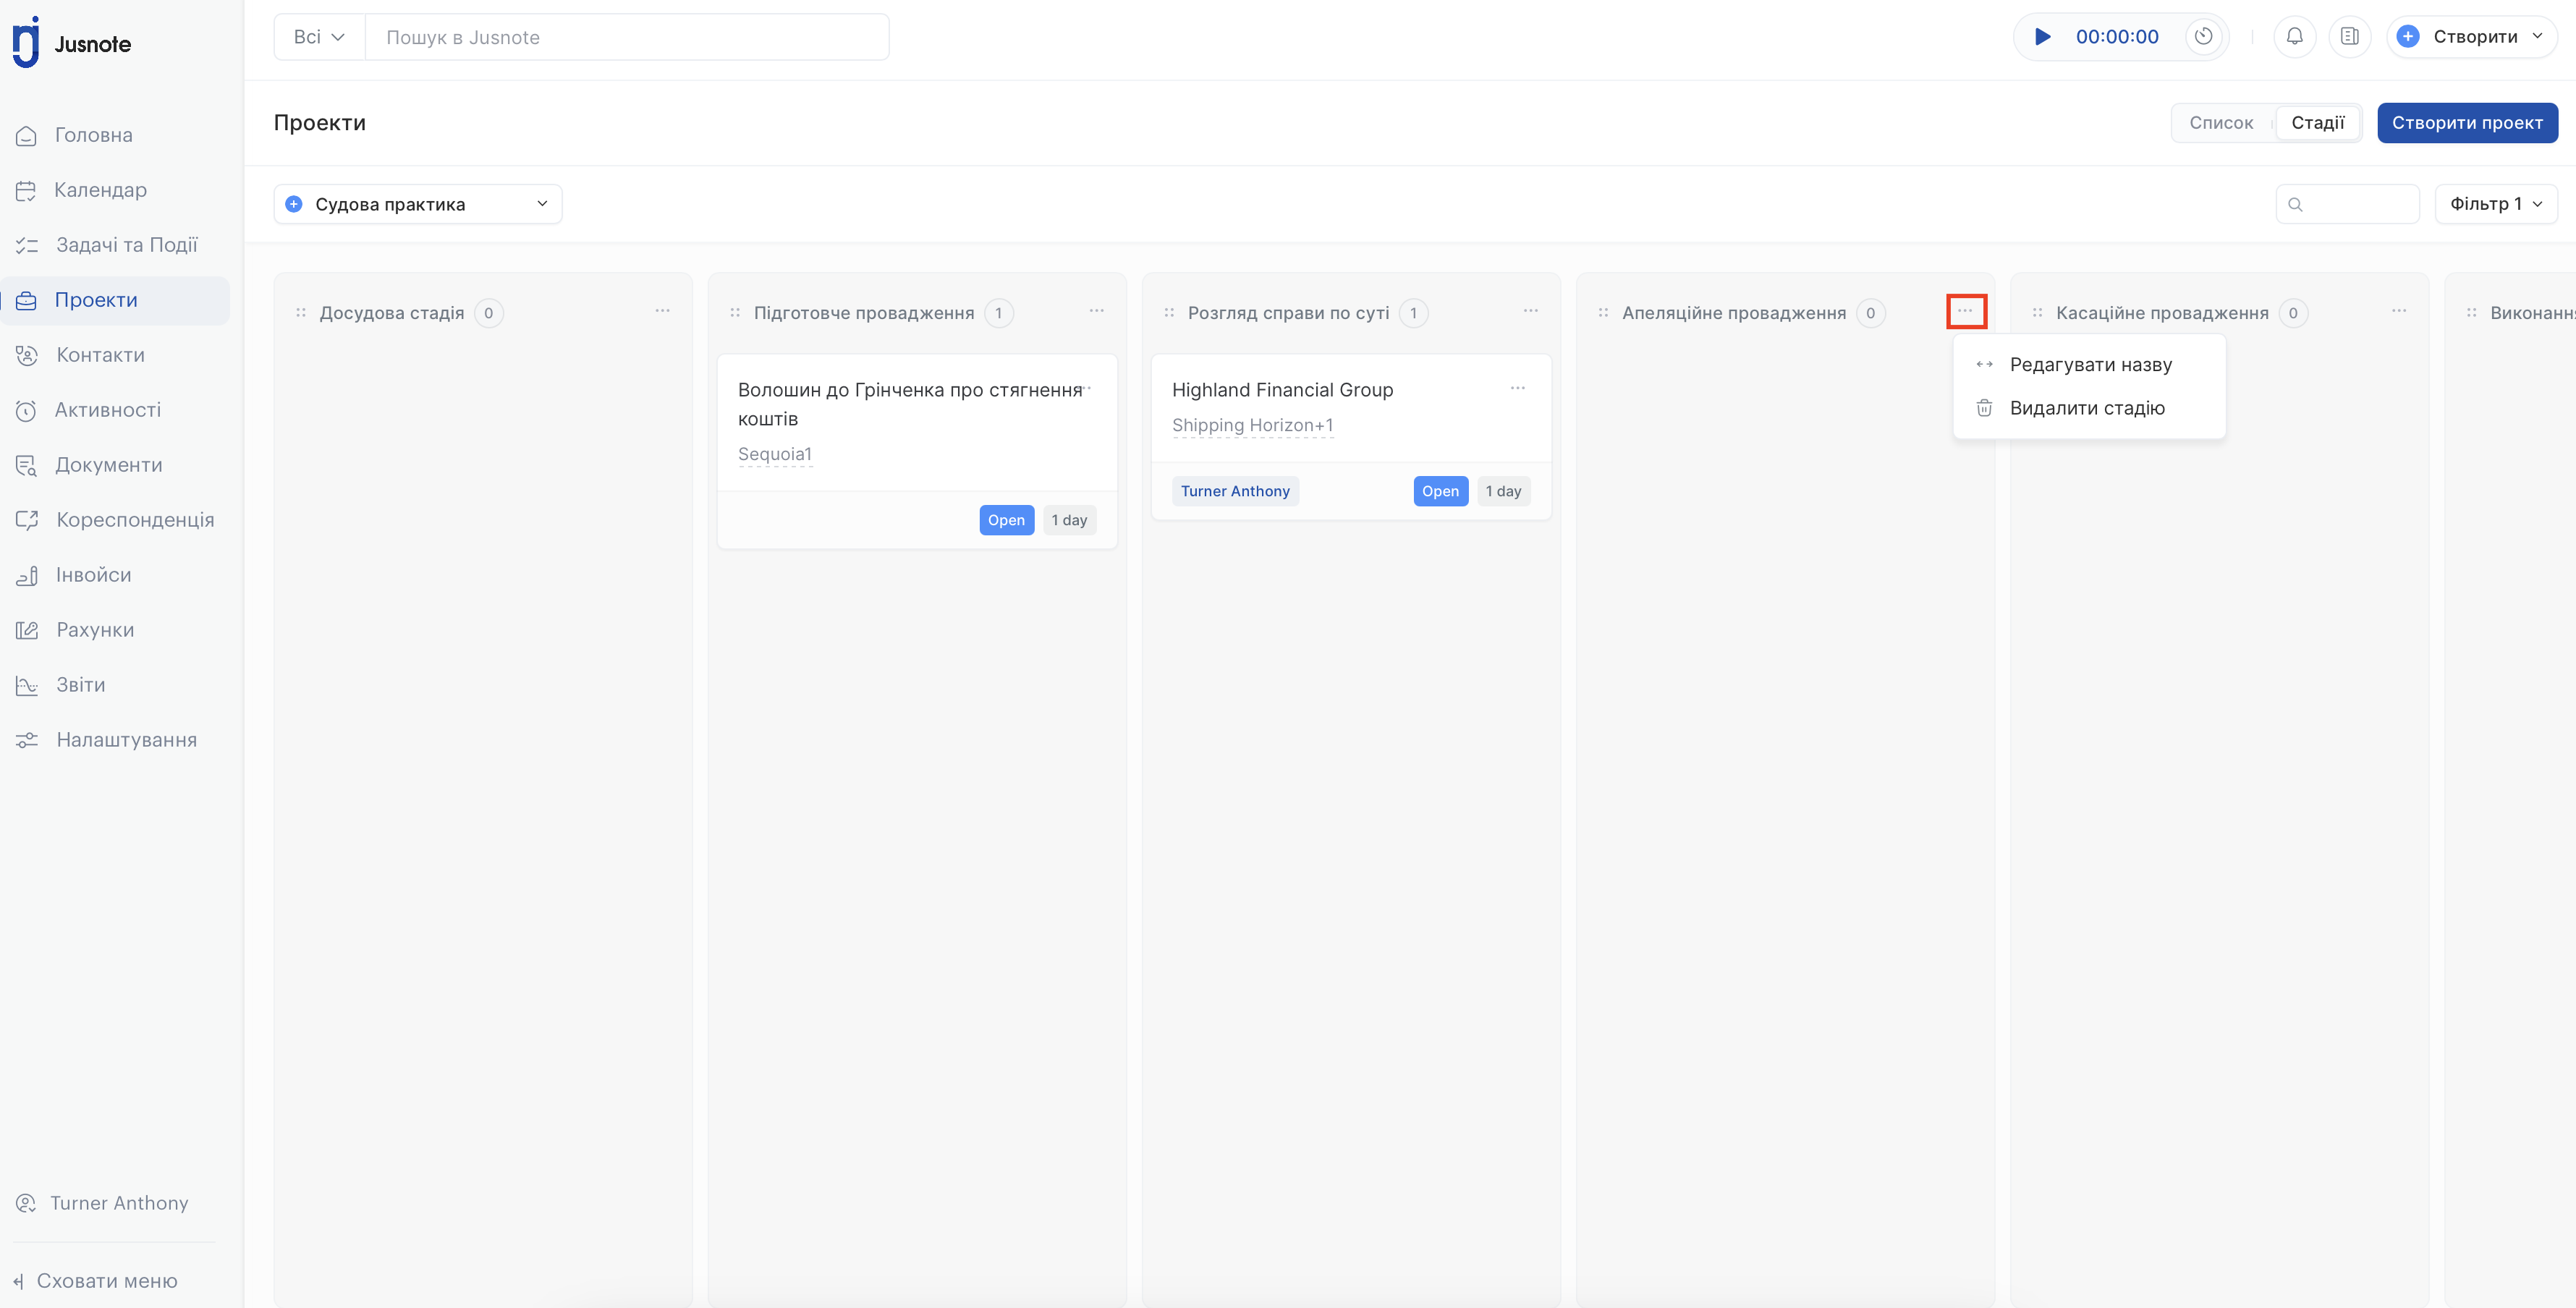Click the Проекти page heading
Screen dimensions: 2576x1308
pyautogui.click(x=320, y=123)
